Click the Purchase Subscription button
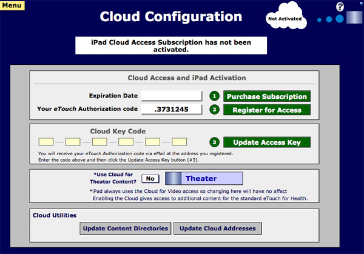364x254 pixels. click(x=267, y=96)
